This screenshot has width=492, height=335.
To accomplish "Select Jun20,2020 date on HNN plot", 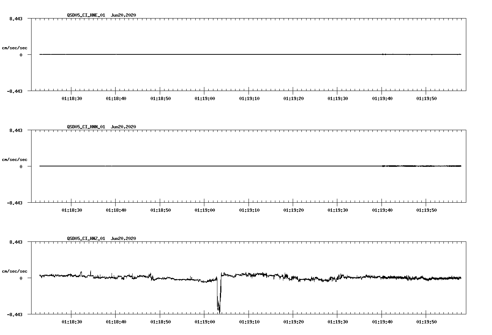I will pos(124,127).
